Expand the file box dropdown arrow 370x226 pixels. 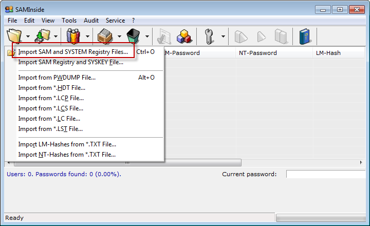point(119,36)
